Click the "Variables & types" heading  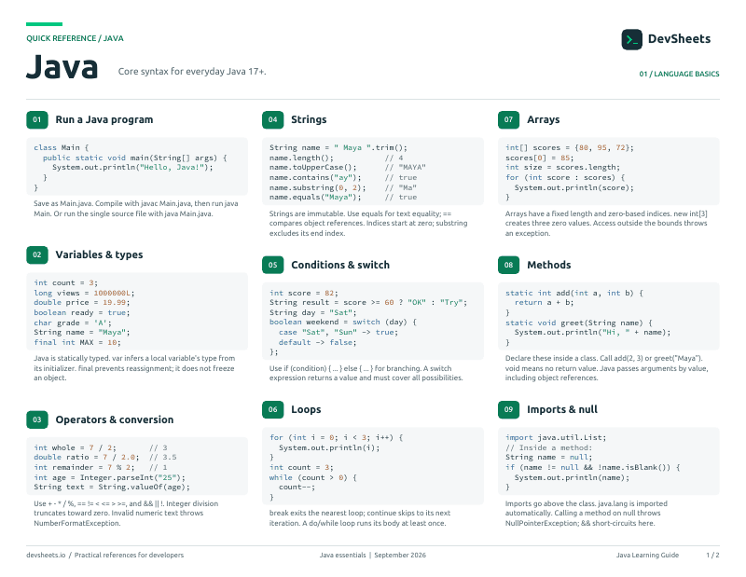click(x=99, y=255)
